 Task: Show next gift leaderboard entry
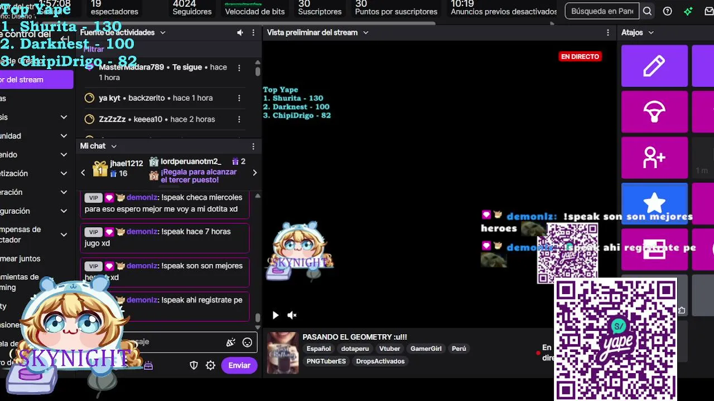[254, 173]
